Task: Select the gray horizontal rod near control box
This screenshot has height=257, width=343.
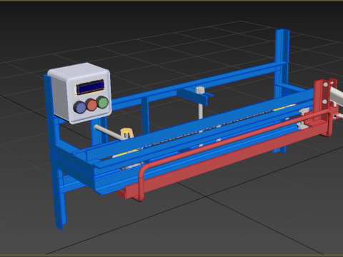Action: (109, 133)
